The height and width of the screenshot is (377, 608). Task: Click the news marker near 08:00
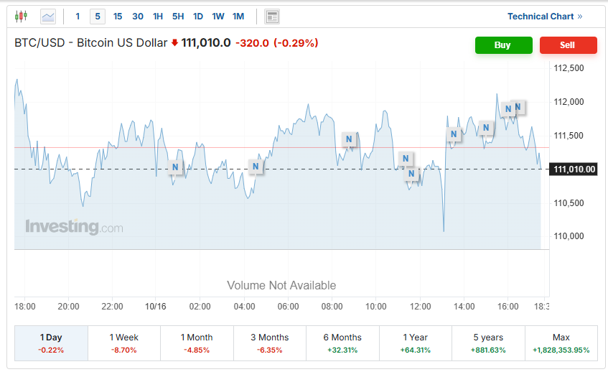[349, 139]
